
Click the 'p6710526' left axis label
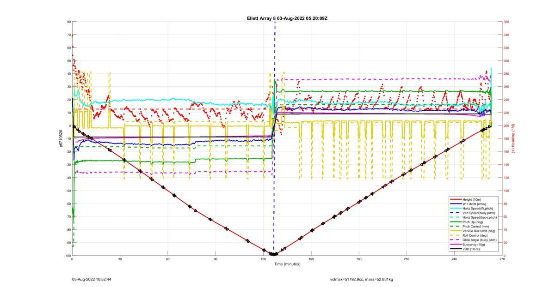(x=61, y=138)
